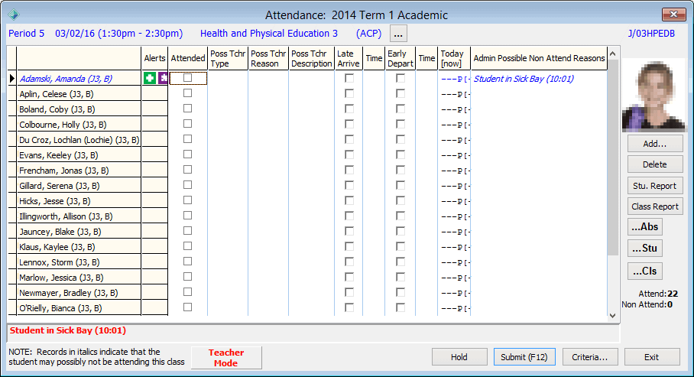Open the Criteria... dialog
Image resolution: width=694 pixels, height=377 pixels.
590,357
